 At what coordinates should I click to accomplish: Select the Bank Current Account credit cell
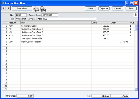119,42
